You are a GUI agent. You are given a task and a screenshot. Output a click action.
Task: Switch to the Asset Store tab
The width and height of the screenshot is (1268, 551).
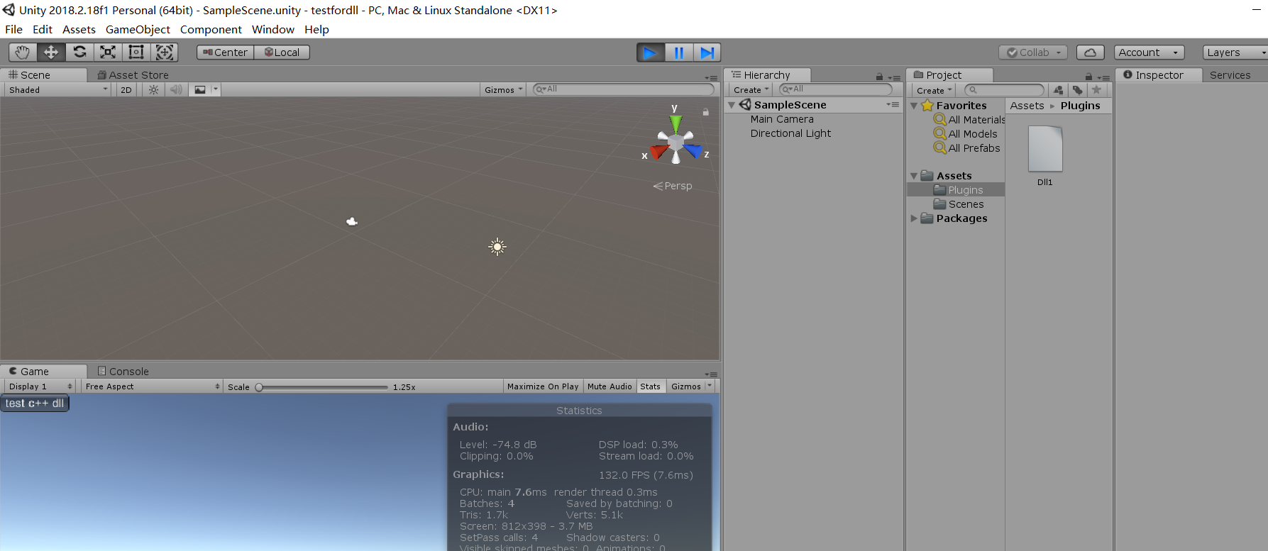(x=133, y=75)
